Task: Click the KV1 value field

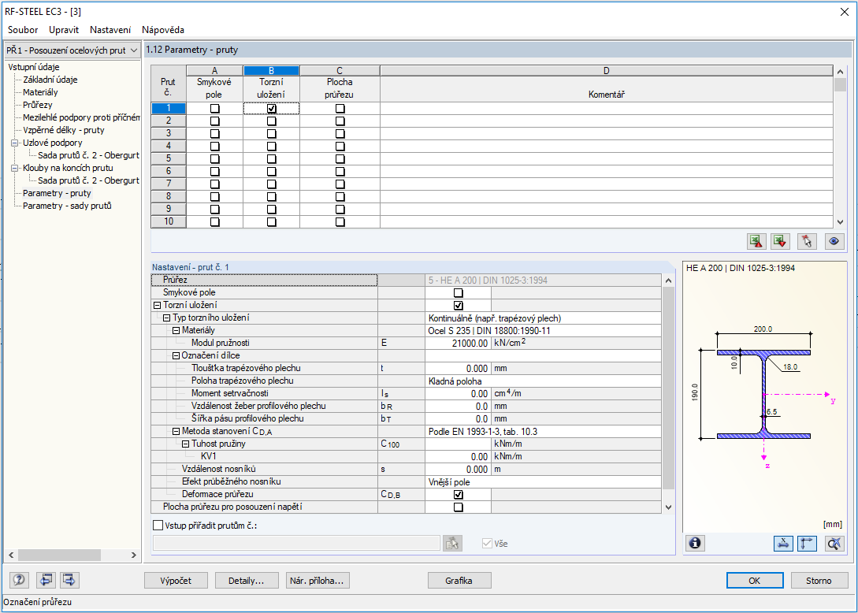Action: point(458,456)
